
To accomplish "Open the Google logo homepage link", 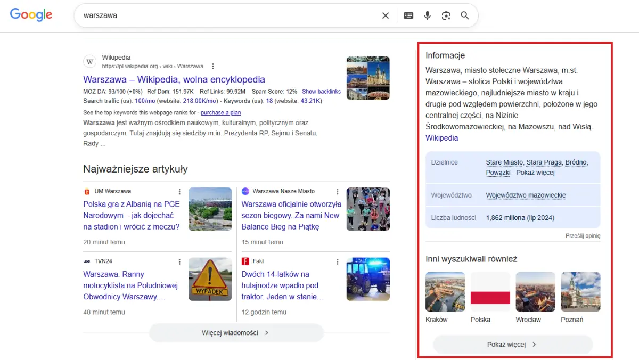I will coord(31,15).
